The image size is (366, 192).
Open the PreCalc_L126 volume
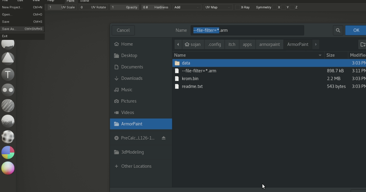click(138, 138)
